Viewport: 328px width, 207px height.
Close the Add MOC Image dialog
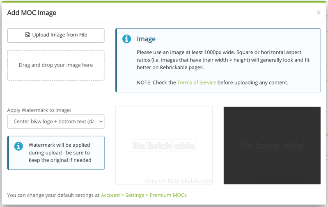(319, 13)
